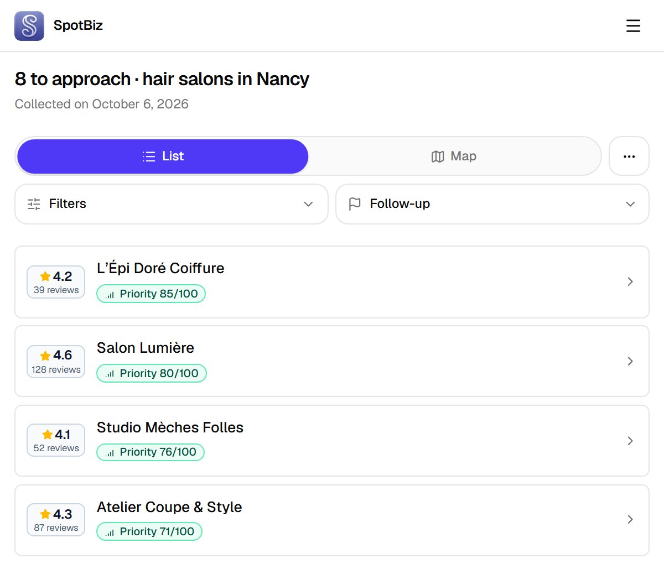Screen dimensions: 664x564
Task: Click the sliders icon in Filters
Action: (34, 204)
